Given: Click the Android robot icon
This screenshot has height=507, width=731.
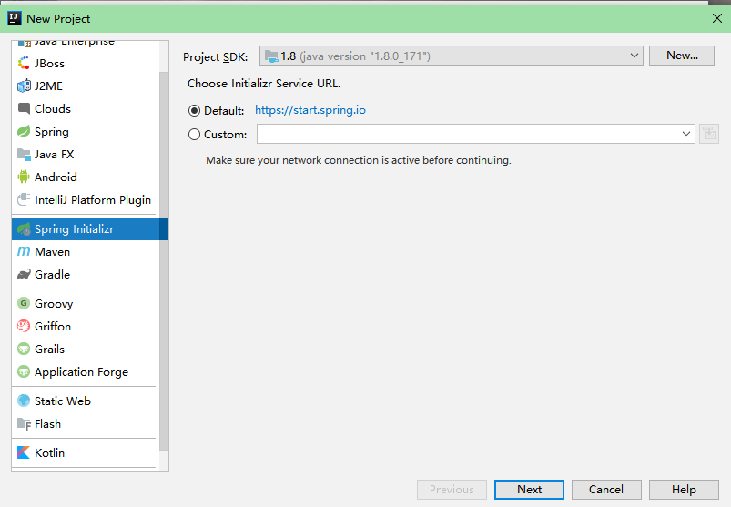Looking at the screenshot, I should point(24,177).
